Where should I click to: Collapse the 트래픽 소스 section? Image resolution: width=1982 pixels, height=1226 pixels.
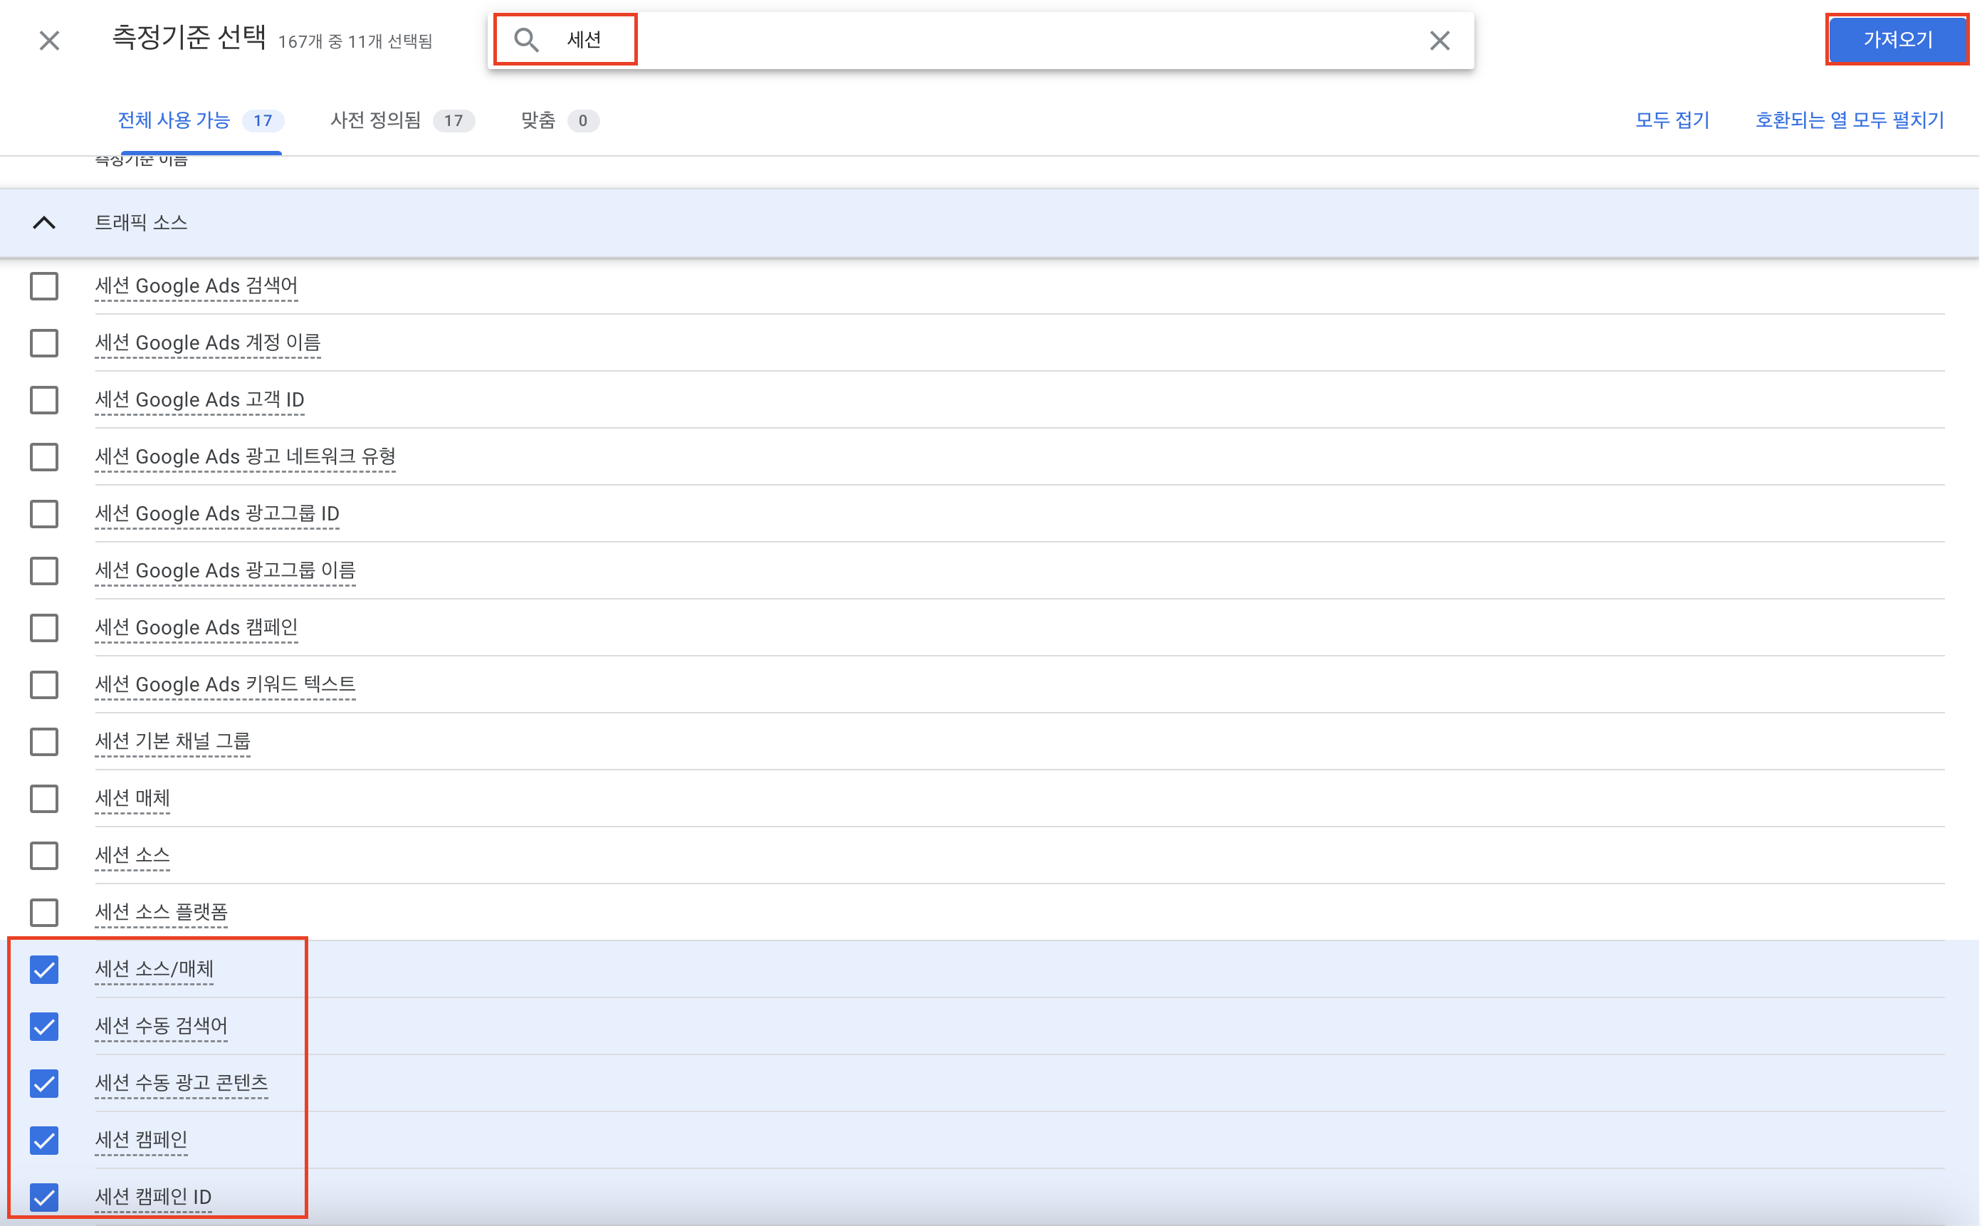[43, 223]
